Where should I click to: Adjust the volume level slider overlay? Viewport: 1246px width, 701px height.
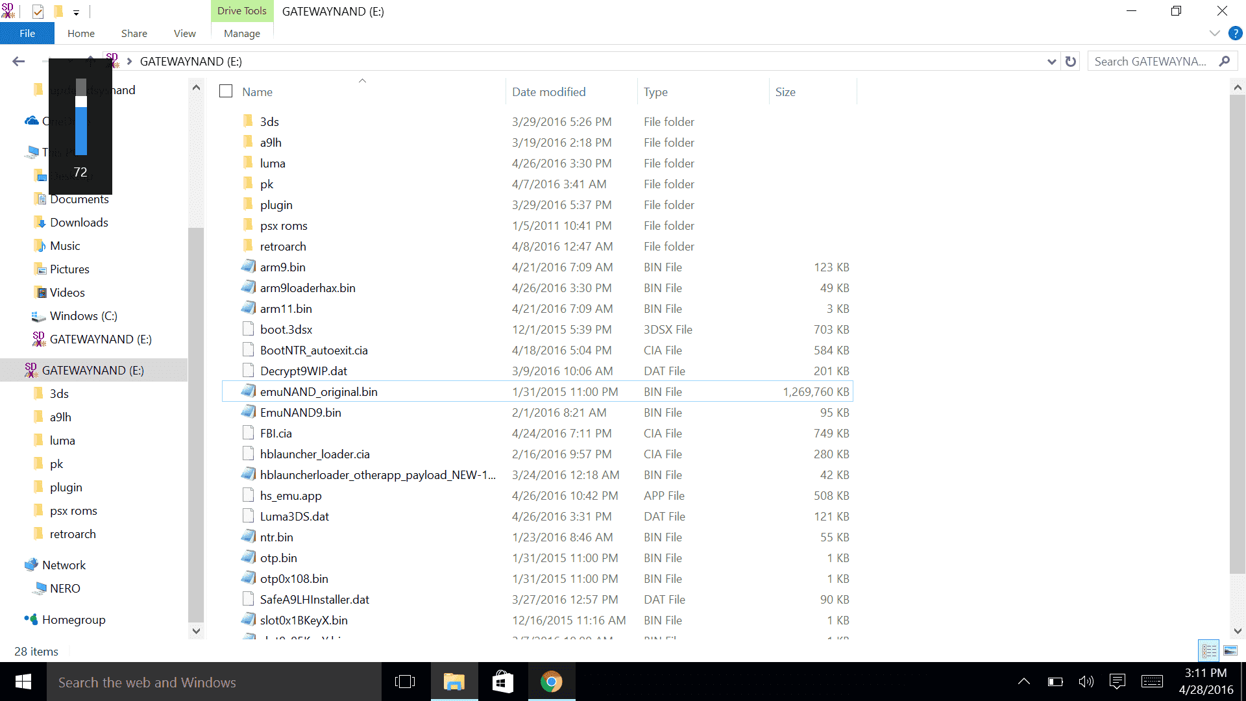(81, 117)
